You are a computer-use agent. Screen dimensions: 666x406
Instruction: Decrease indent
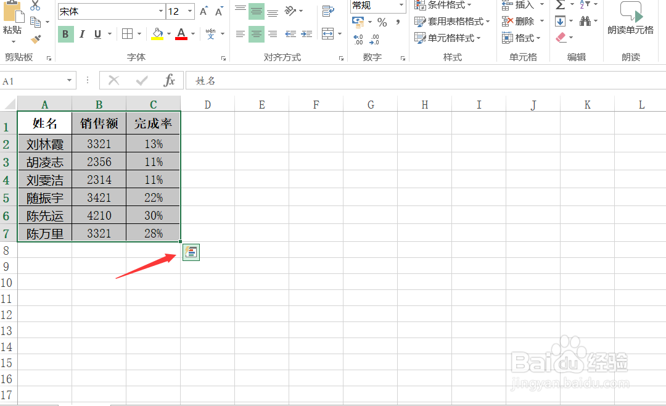click(x=290, y=34)
